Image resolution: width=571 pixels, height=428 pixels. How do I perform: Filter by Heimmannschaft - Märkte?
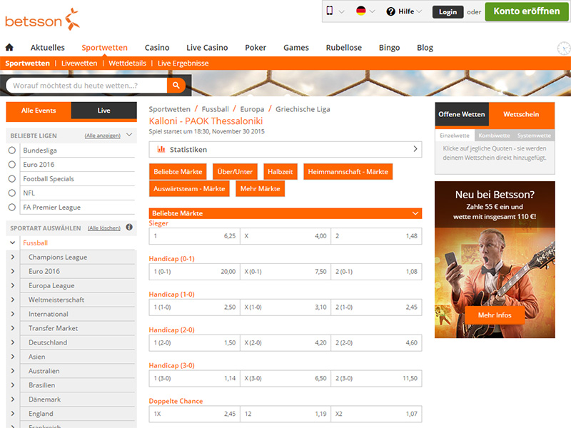pos(348,172)
